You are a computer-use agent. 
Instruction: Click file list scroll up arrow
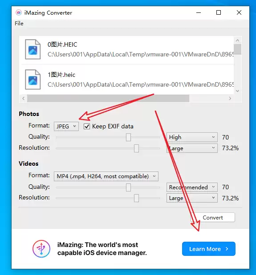point(238,40)
